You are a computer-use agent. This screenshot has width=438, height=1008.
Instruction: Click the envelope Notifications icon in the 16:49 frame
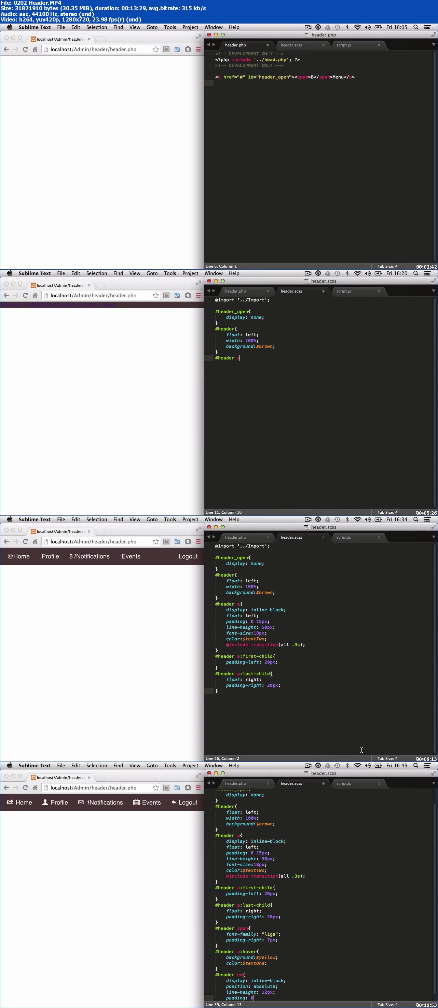81,802
